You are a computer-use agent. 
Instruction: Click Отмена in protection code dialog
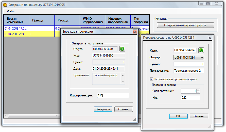pyautogui.click(x=124, y=109)
